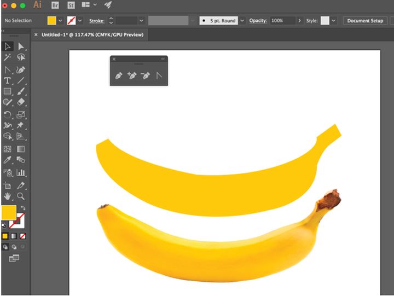Set paint mode to Color

coord(5,236)
